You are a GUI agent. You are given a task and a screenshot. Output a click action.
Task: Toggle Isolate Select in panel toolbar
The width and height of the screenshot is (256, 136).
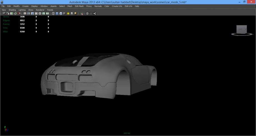point(82,14)
